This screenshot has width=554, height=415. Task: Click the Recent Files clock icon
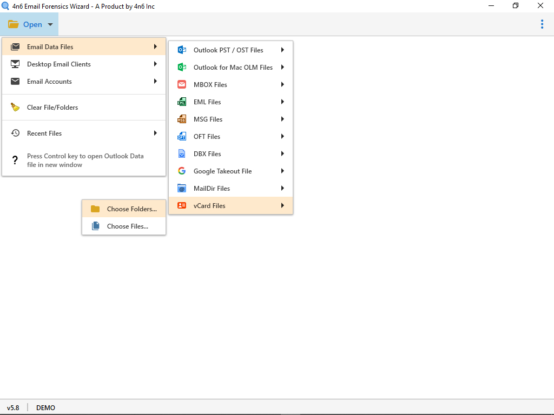(x=15, y=133)
